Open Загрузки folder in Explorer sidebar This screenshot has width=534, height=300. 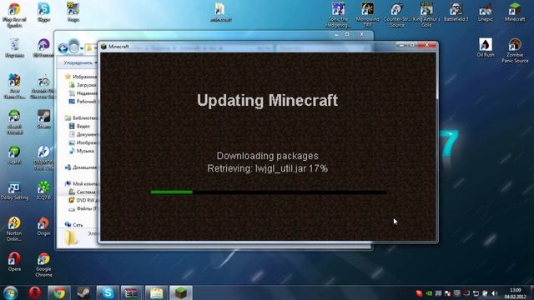click(83, 85)
